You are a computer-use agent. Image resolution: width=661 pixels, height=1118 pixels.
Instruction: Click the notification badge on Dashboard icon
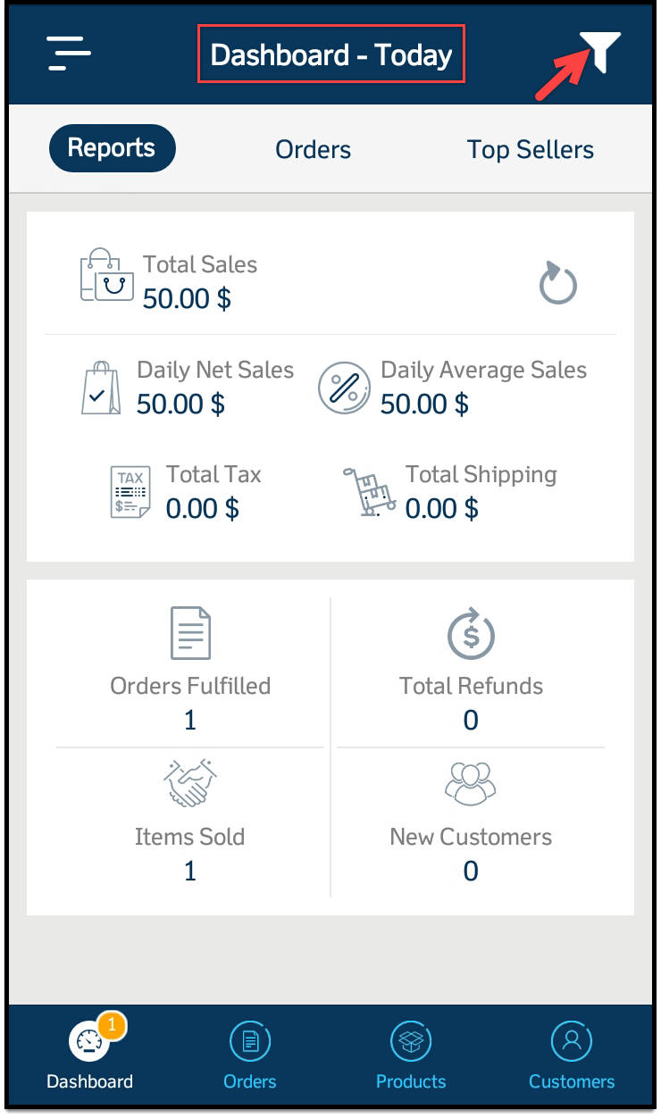pyautogui.click(x=111, y=1026)
